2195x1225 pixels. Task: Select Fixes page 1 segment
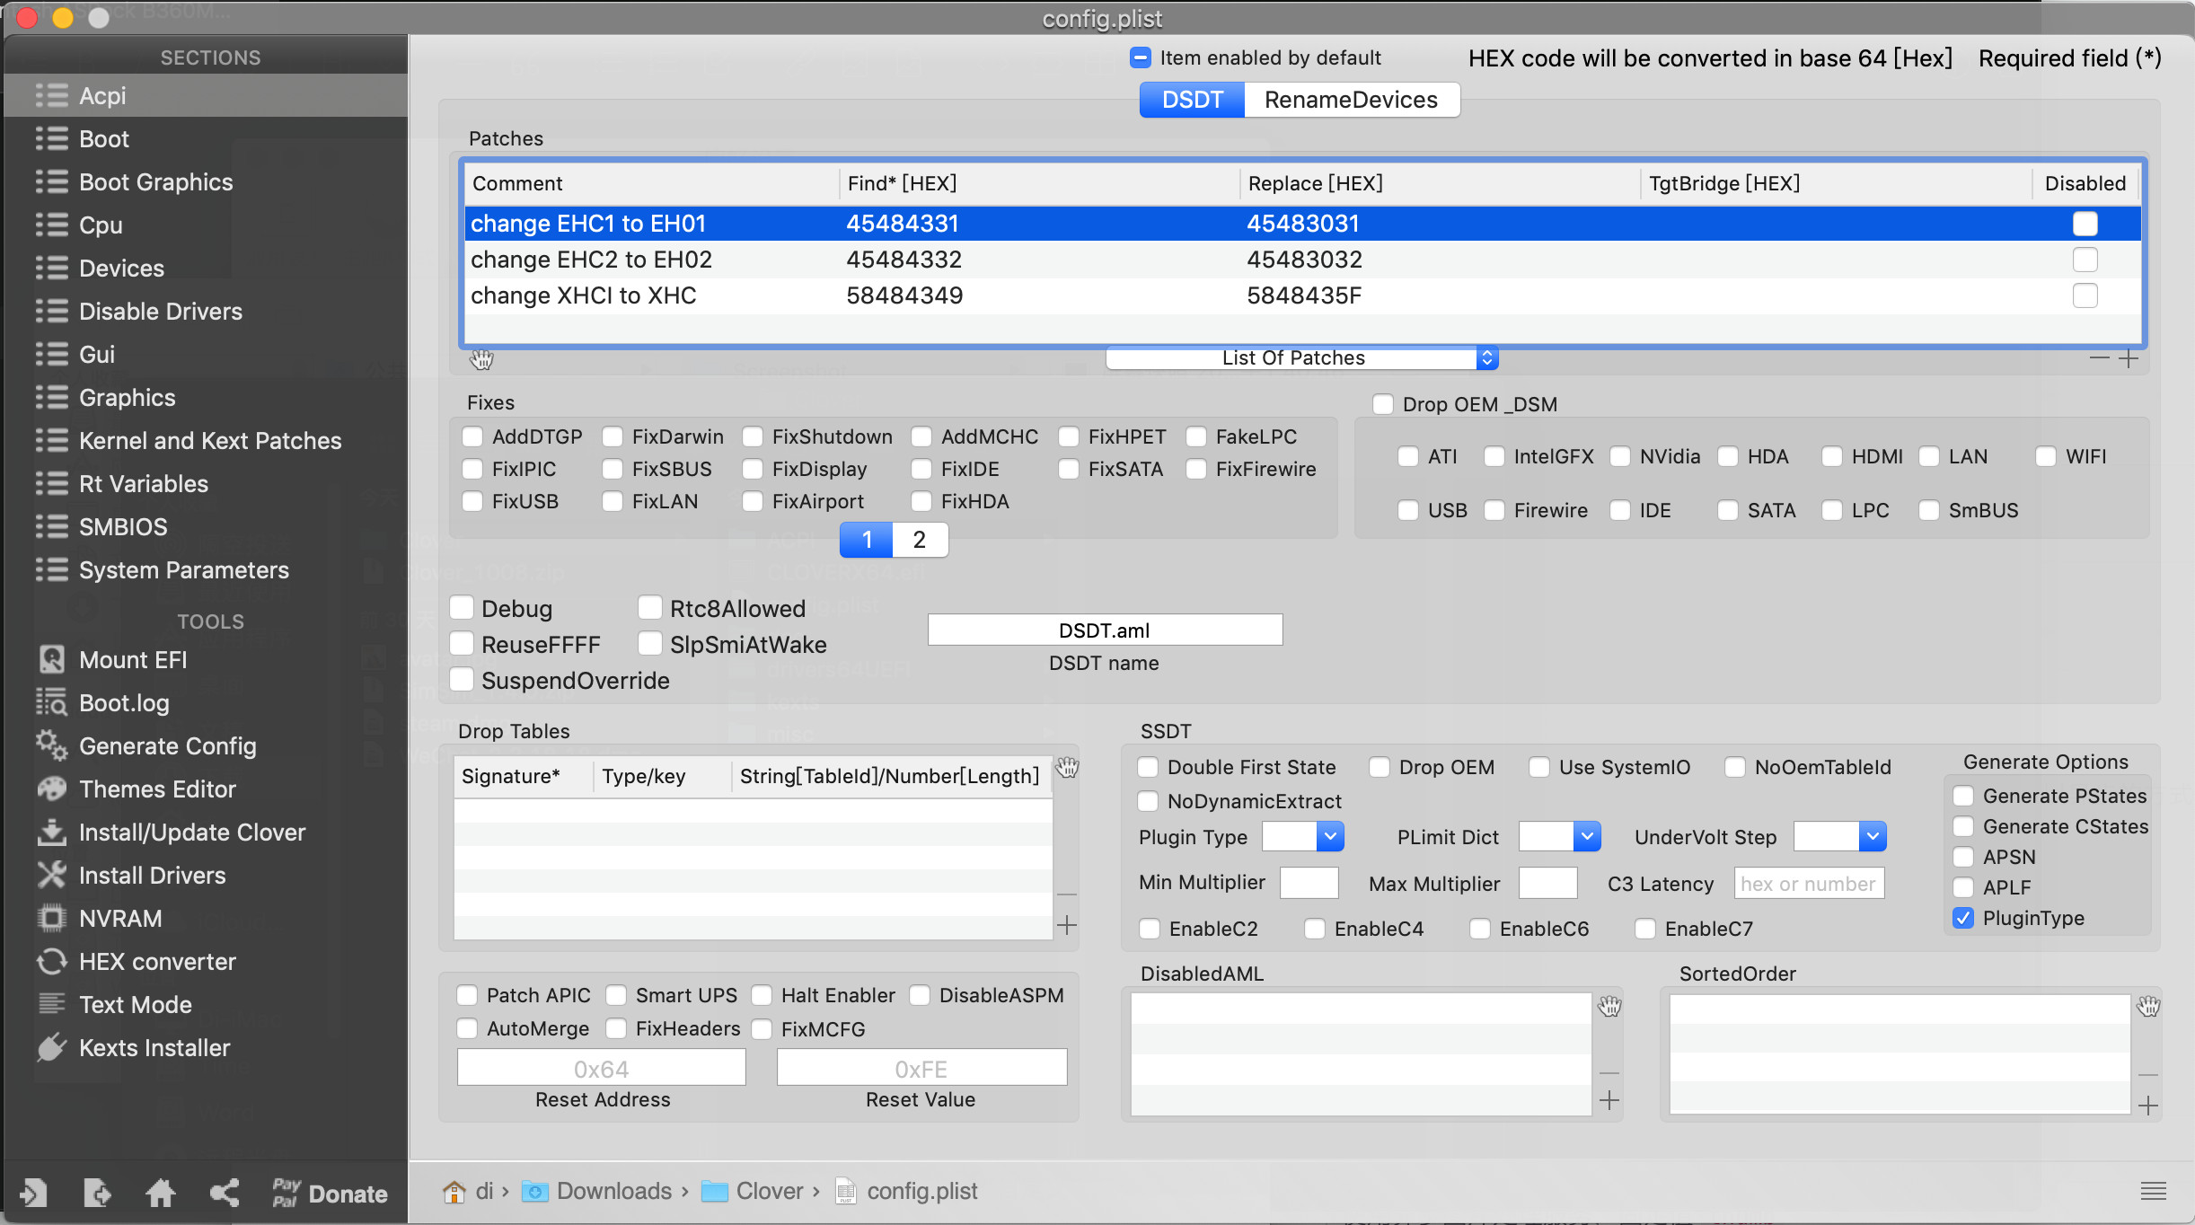click(867, 540)
